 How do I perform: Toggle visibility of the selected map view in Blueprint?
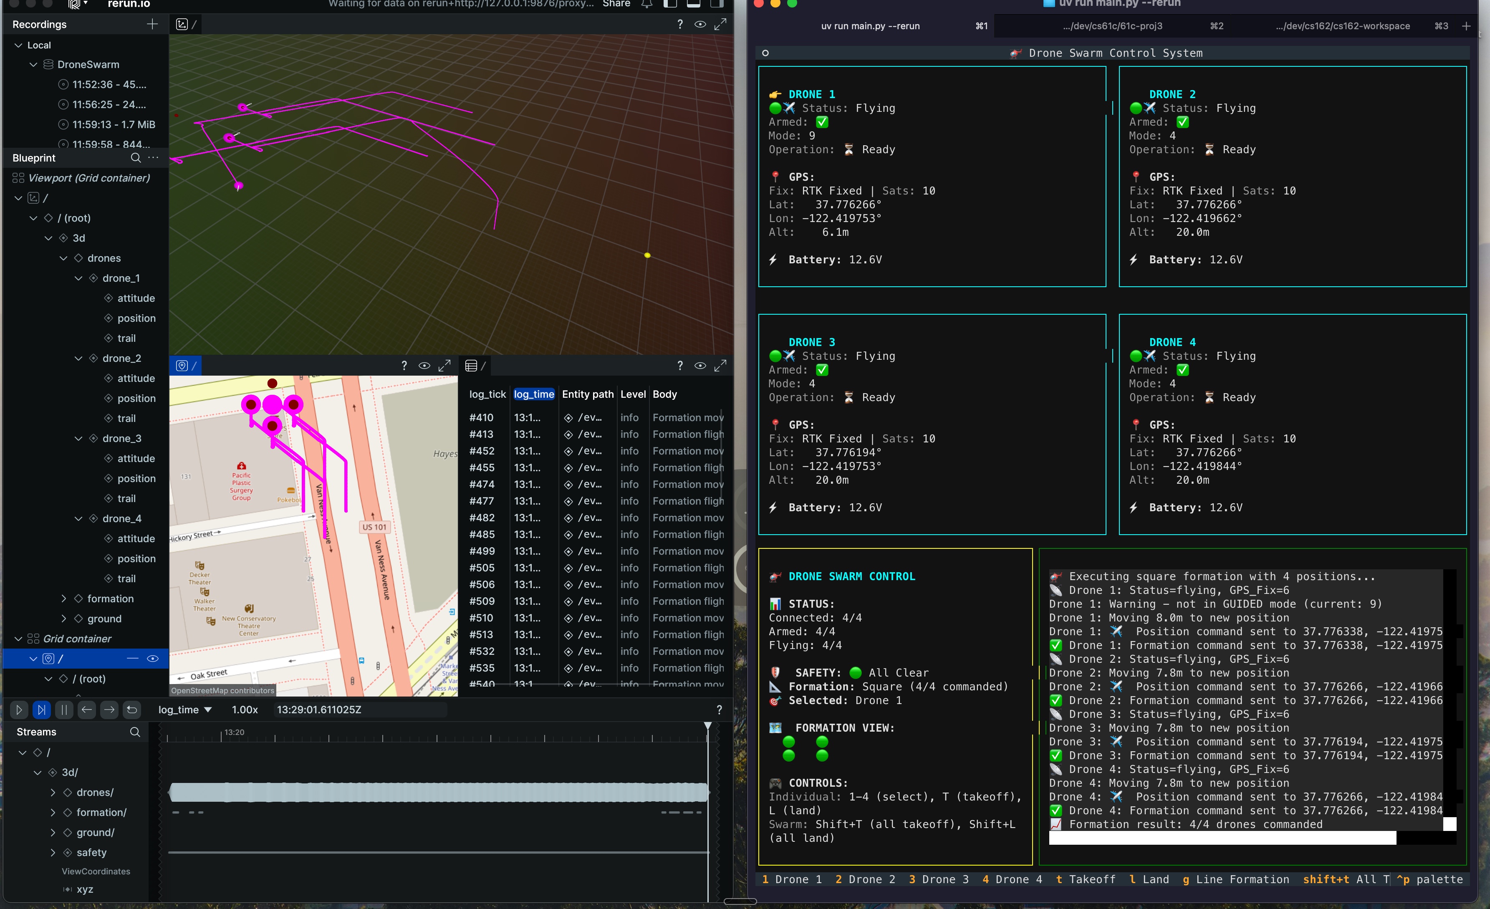152,659
